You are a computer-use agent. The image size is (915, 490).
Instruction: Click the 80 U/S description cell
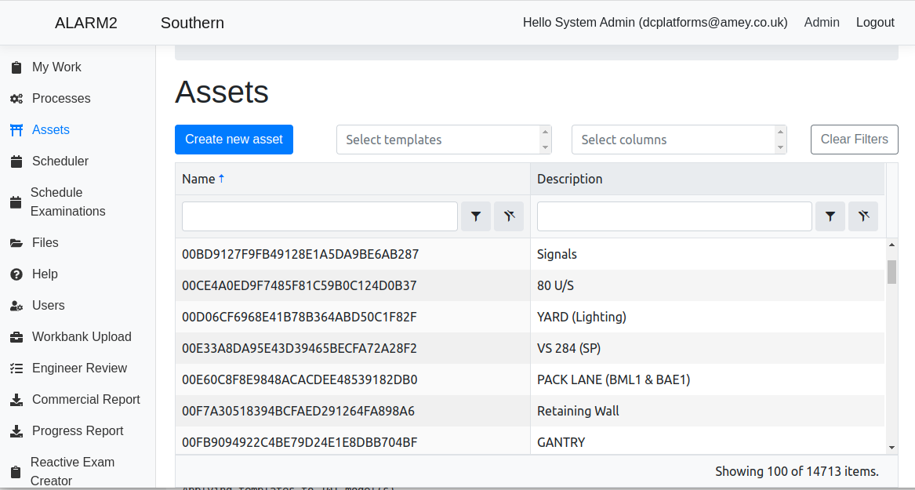tap(707, 286)
